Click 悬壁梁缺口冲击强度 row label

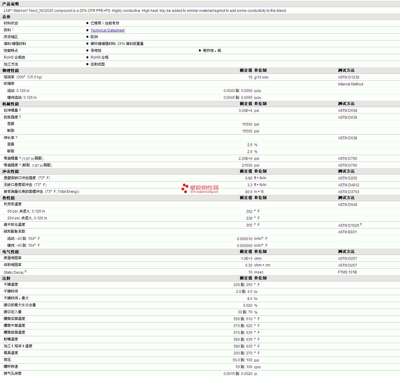(27, 178)
